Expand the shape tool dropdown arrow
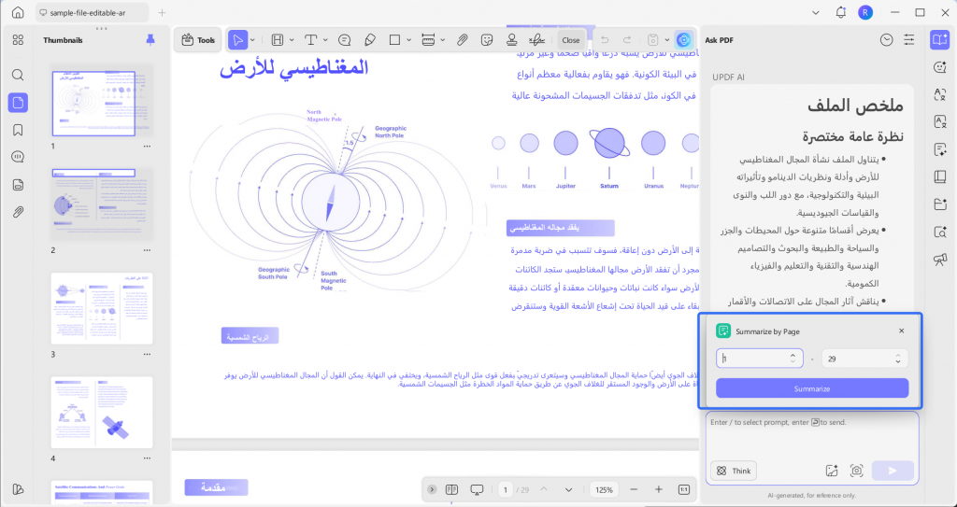Screen dimensions: 957x507 (409, 40)
